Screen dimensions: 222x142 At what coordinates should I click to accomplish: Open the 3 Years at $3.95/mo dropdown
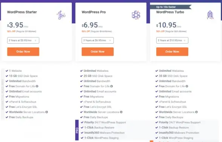(23, 41)
